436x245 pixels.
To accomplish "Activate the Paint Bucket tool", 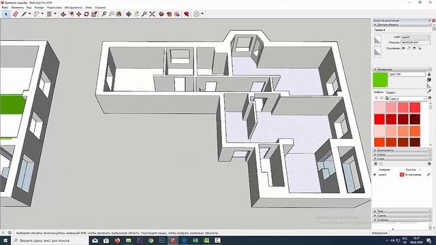I will click(x=119, y=14).
